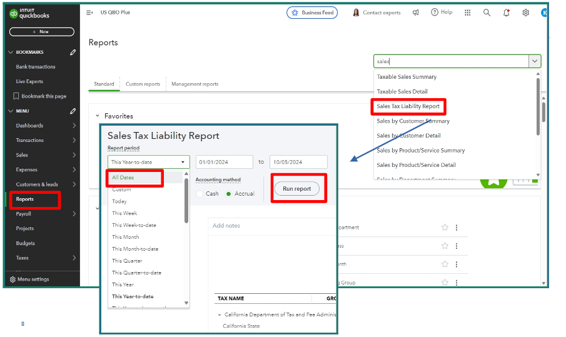
Task: Open the report search dropdown arrow
Action: 535,61
